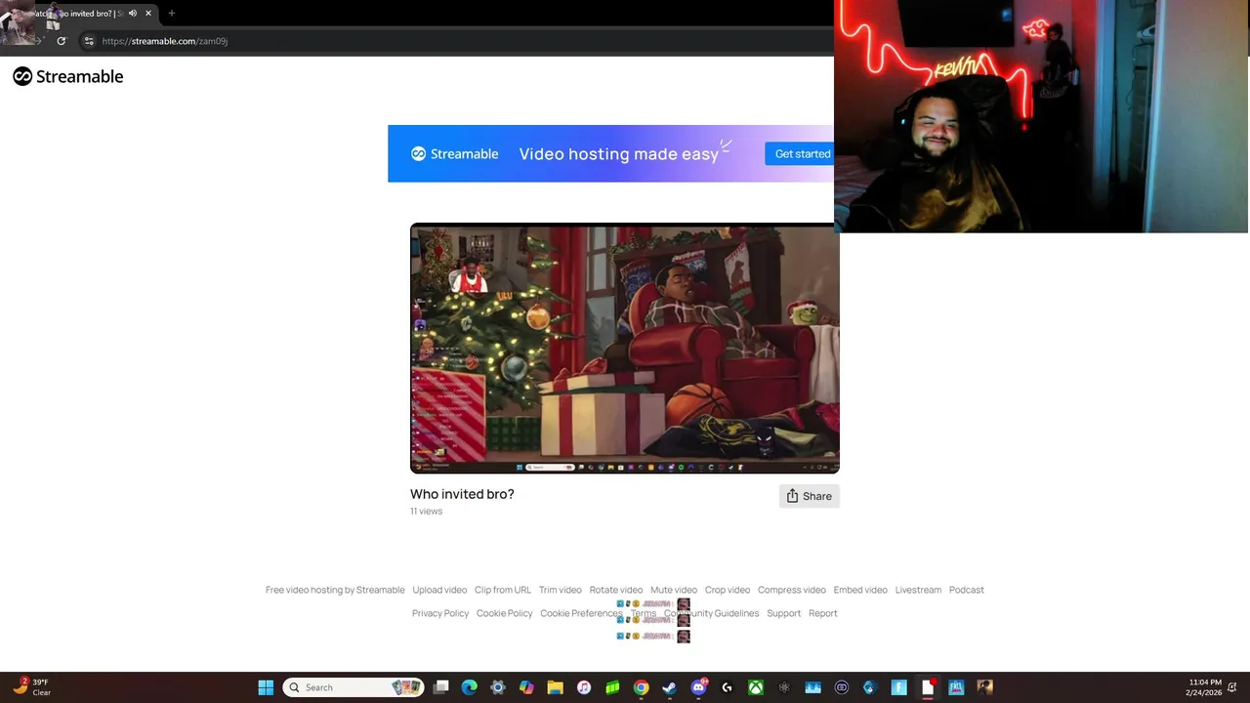
Task: Launch Microsoft Edge from the taskbar
Action: pyautogui.click(x=470, y=687)
